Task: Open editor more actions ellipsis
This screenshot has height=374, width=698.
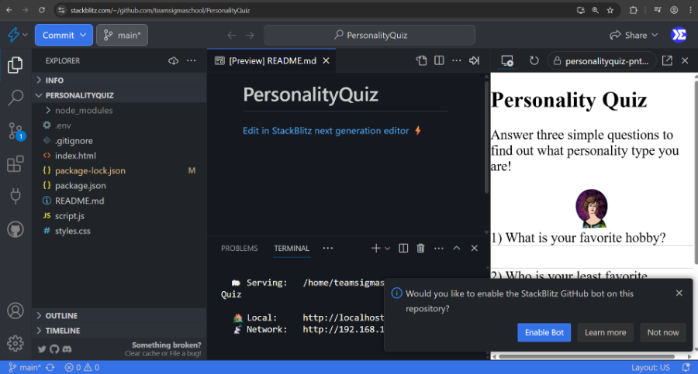Action: 457,60
